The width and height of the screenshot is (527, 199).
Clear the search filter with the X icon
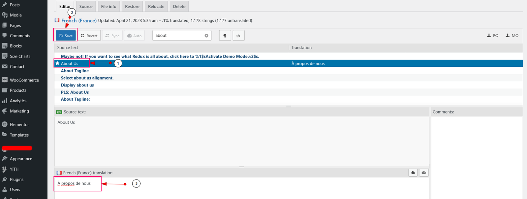click(207, 36)
